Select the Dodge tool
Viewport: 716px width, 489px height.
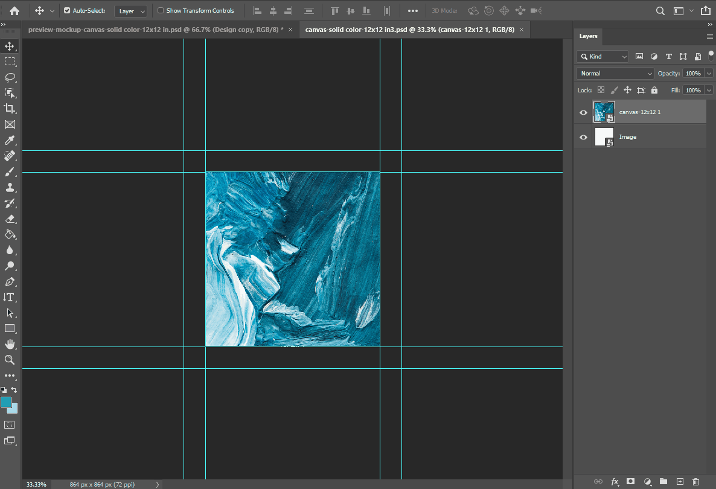[10, 266]
